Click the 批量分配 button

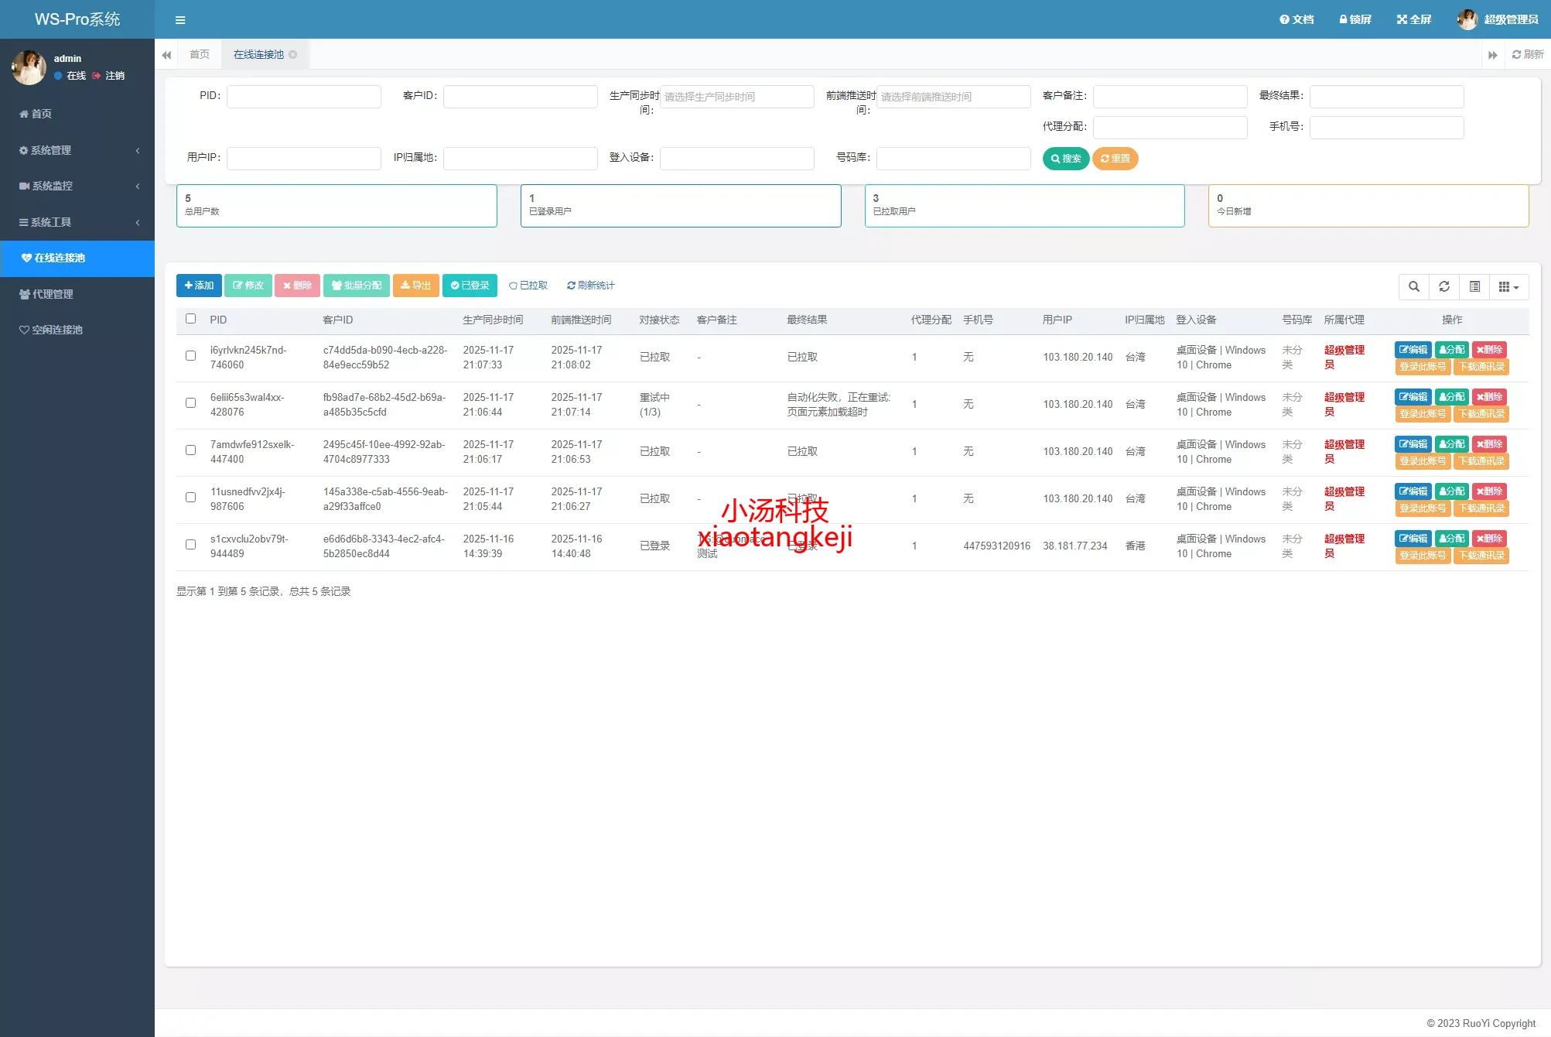point(357,286)
